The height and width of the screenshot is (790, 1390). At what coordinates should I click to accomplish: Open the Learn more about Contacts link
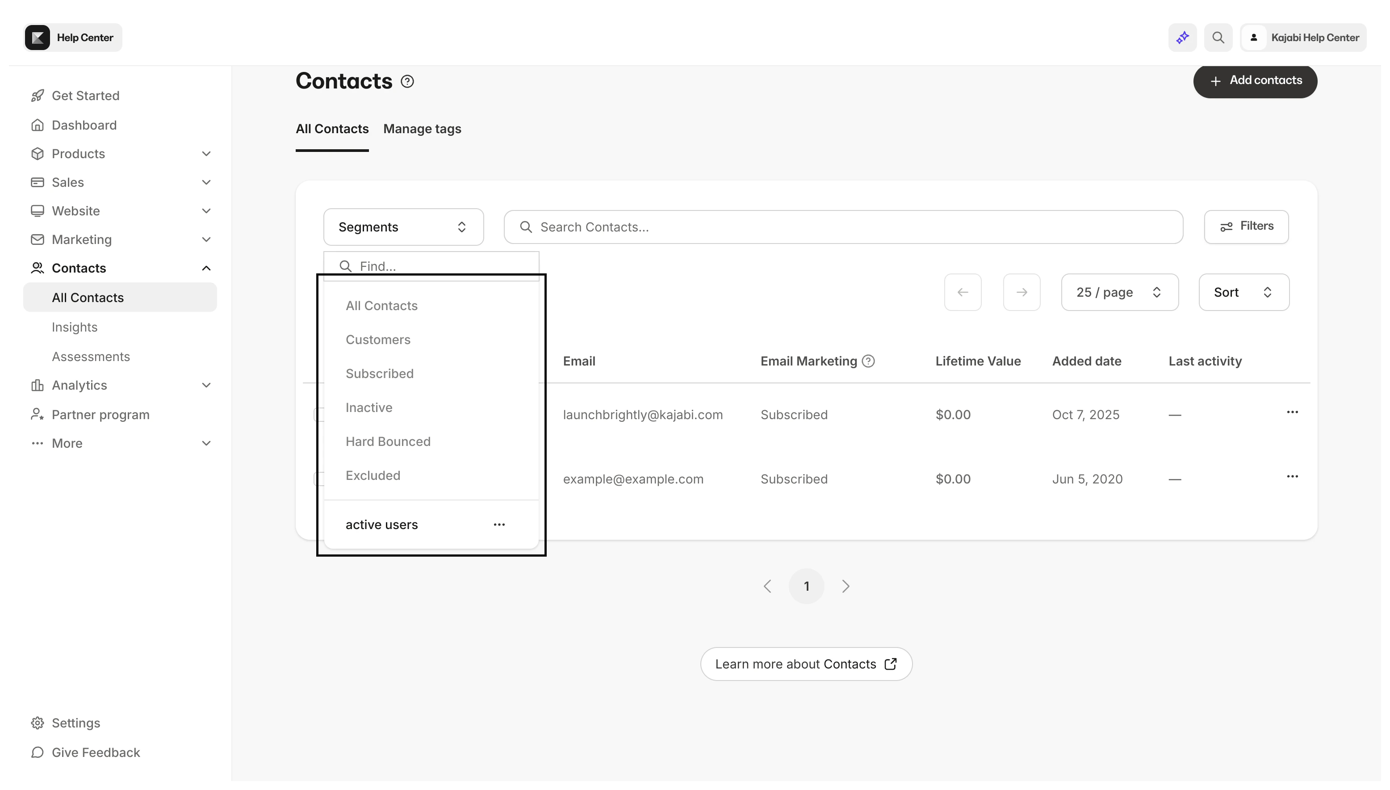point(806,663)
